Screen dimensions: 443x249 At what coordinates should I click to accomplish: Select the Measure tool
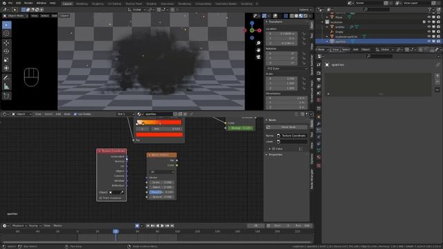point(6,86)
